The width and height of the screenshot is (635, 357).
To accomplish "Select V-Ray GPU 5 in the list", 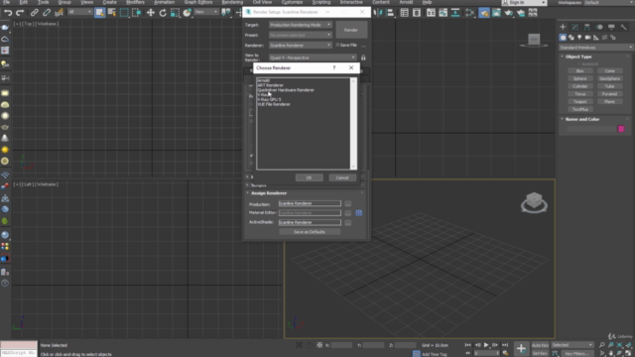I will 269,99.
